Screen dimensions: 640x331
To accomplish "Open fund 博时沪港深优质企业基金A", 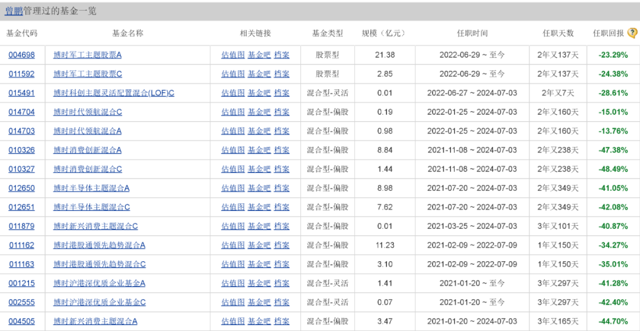I will point(99,283).
